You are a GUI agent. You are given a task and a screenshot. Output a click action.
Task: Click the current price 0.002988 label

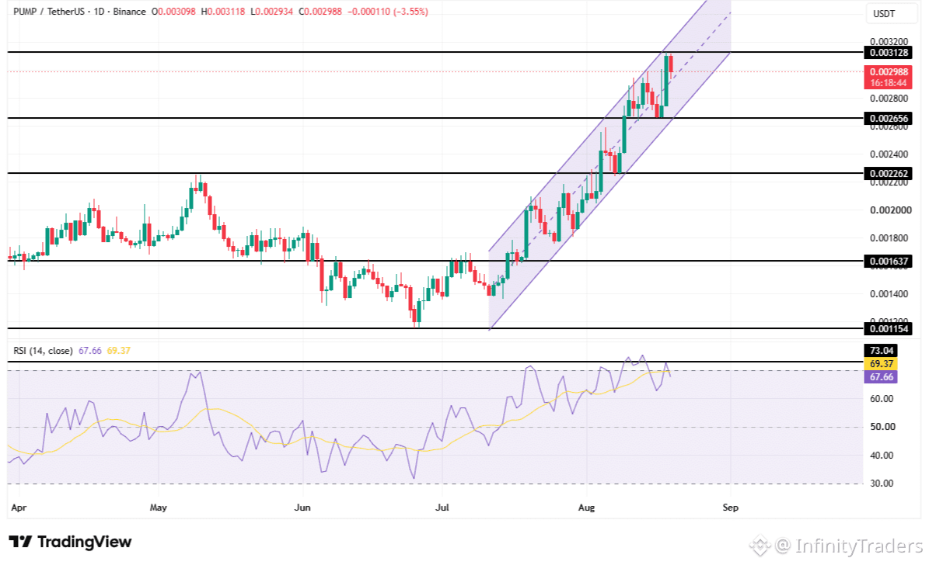[x=888, y=72]
